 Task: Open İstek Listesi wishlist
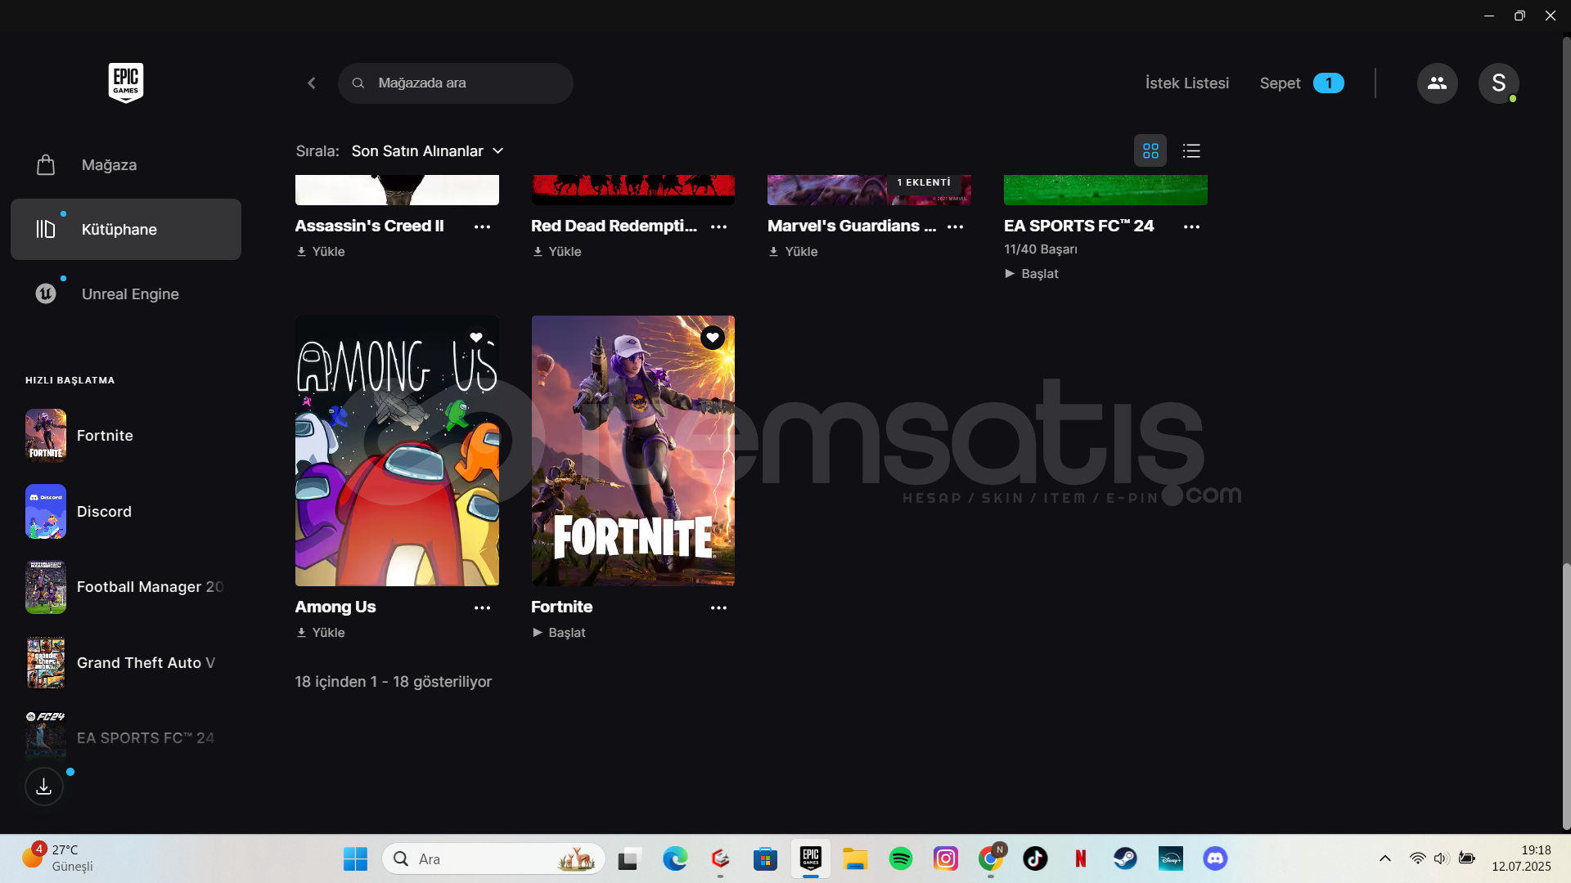point(1186,83)
